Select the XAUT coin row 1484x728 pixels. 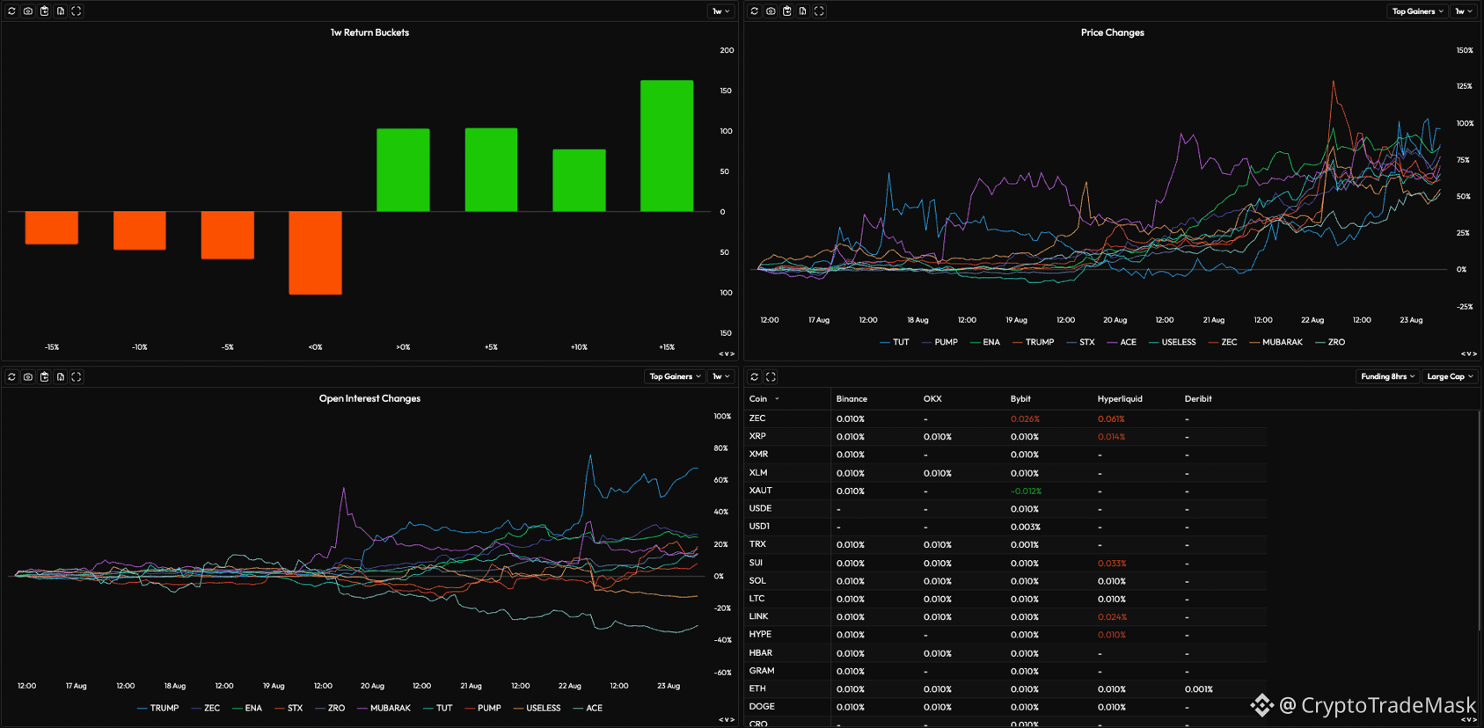pyautogui.click(x=1005, y=491)
